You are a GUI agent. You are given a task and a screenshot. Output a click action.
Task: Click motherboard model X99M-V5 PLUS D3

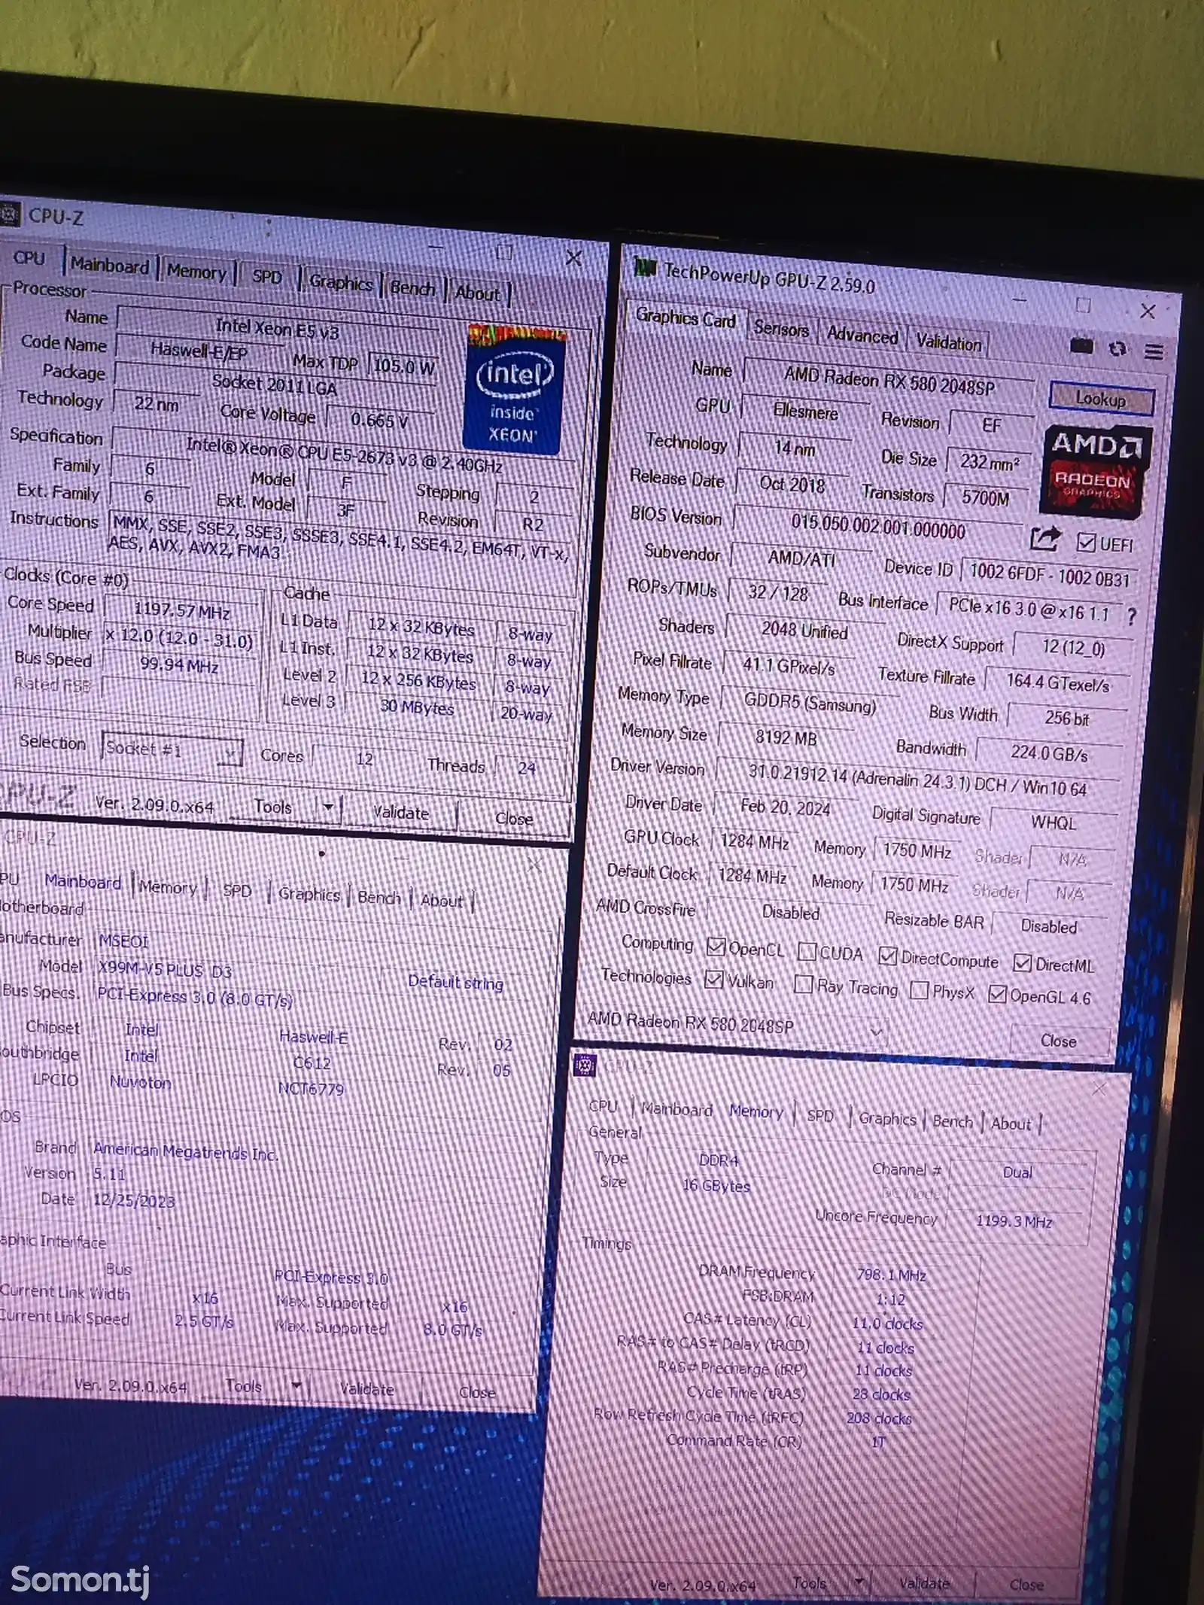point(166,969)
